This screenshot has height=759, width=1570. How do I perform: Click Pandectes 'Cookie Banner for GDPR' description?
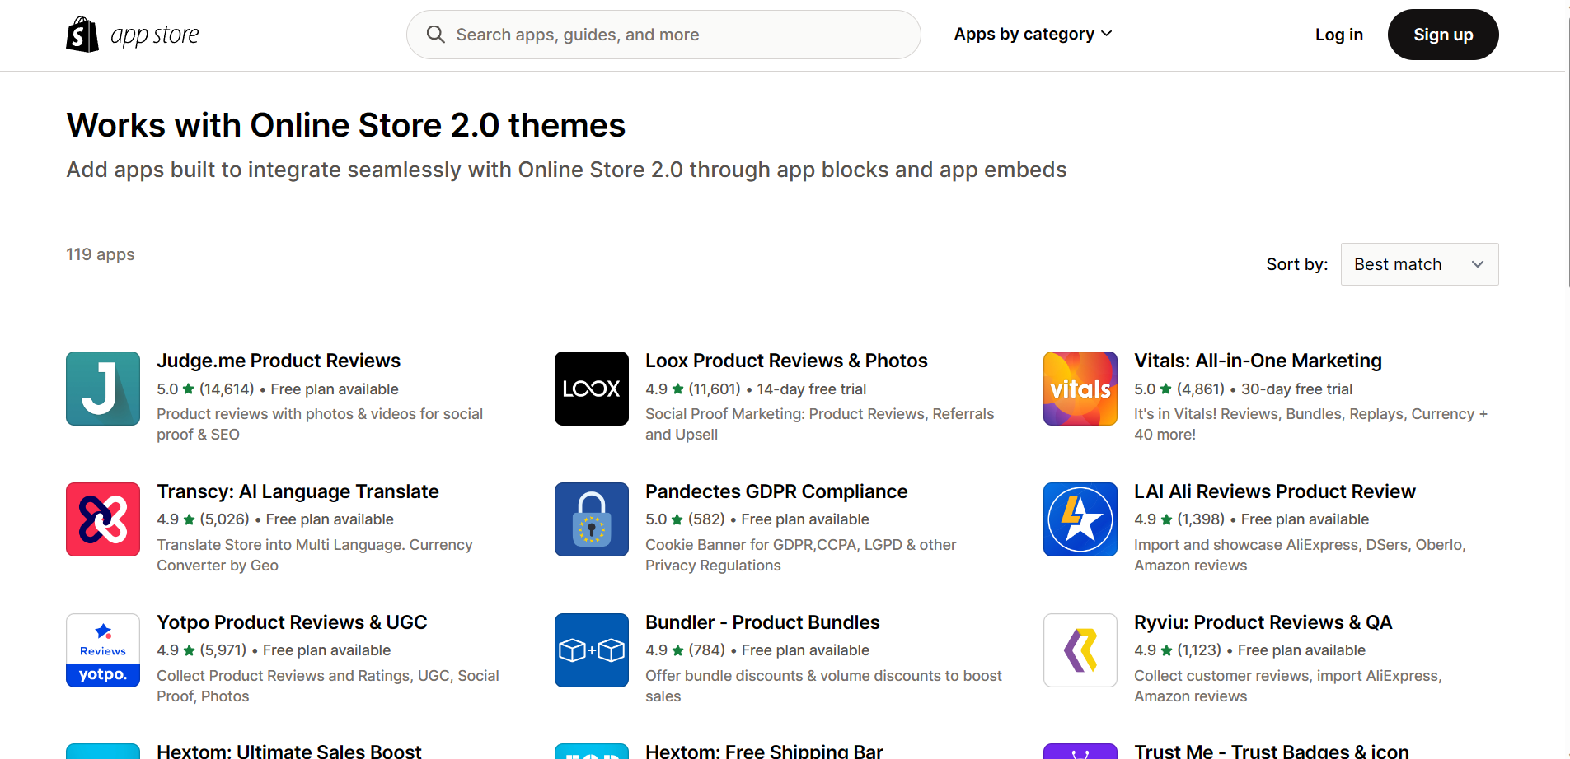[x=800, y=555]
